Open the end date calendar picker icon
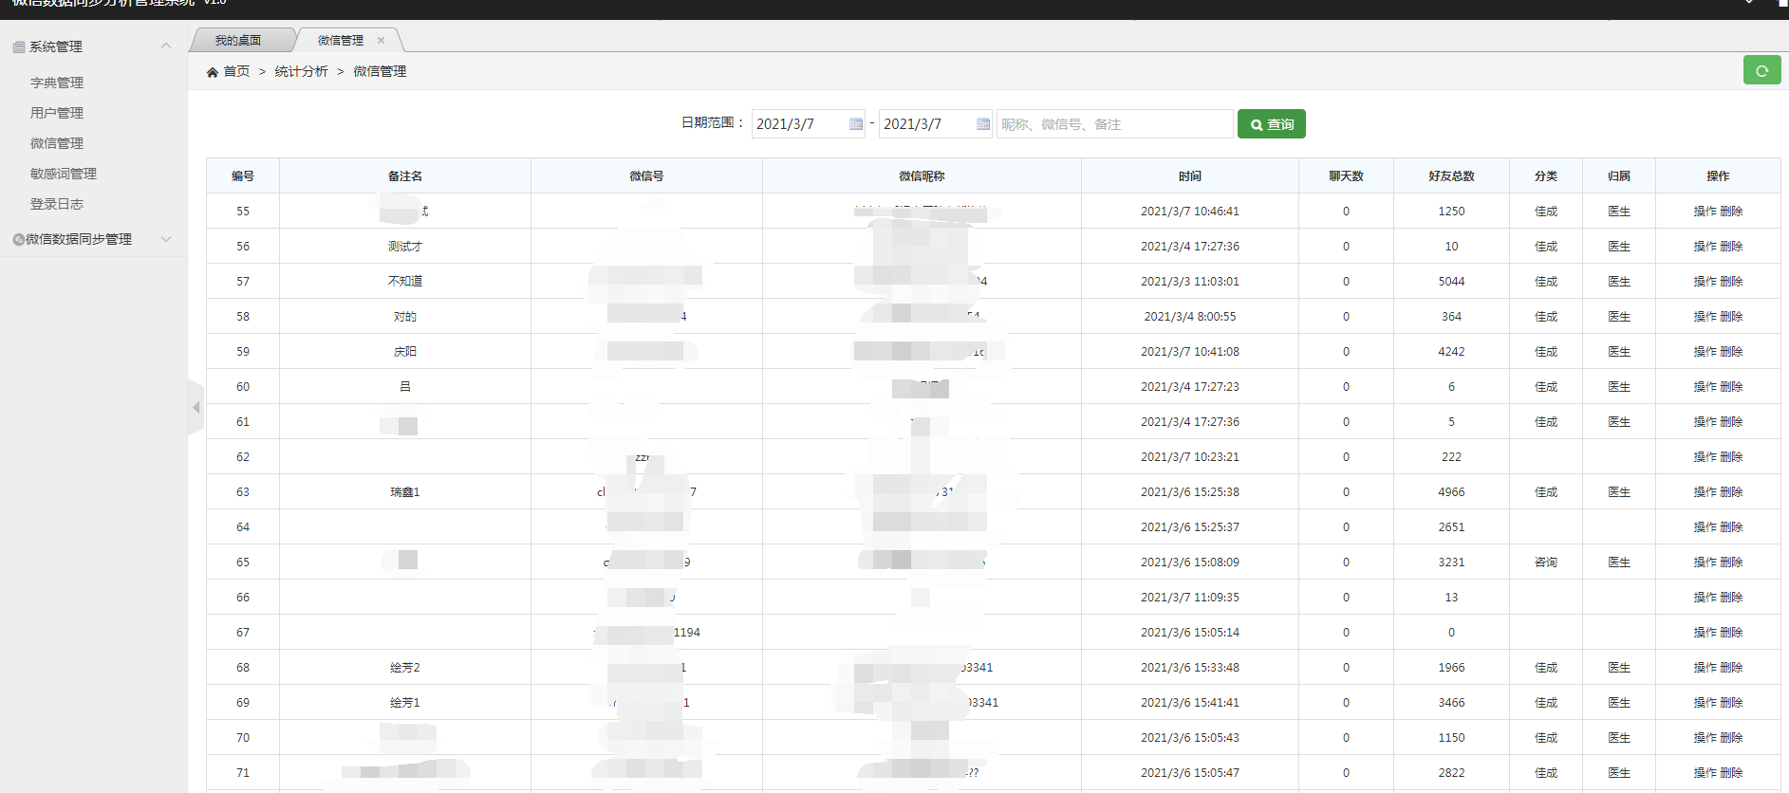This screenshot has height=793, width=1789. coord(983,124)
